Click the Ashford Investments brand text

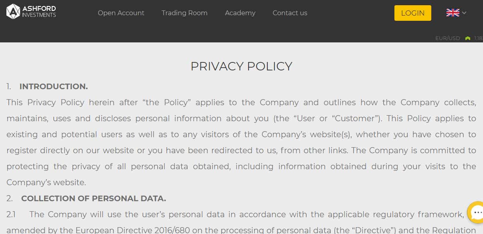pyautogui.click(x=39, y=12)
